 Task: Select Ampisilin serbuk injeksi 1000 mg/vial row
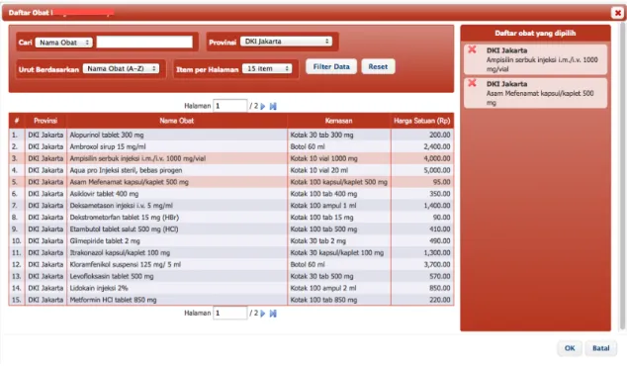click(x=231, y=158)
